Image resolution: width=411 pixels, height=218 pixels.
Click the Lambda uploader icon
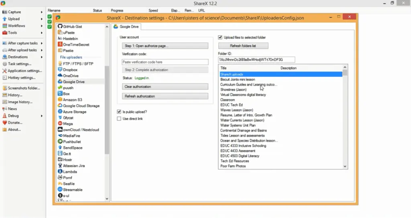click(60, 172)
